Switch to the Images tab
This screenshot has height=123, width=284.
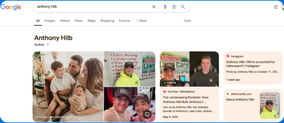pos(50,21)
